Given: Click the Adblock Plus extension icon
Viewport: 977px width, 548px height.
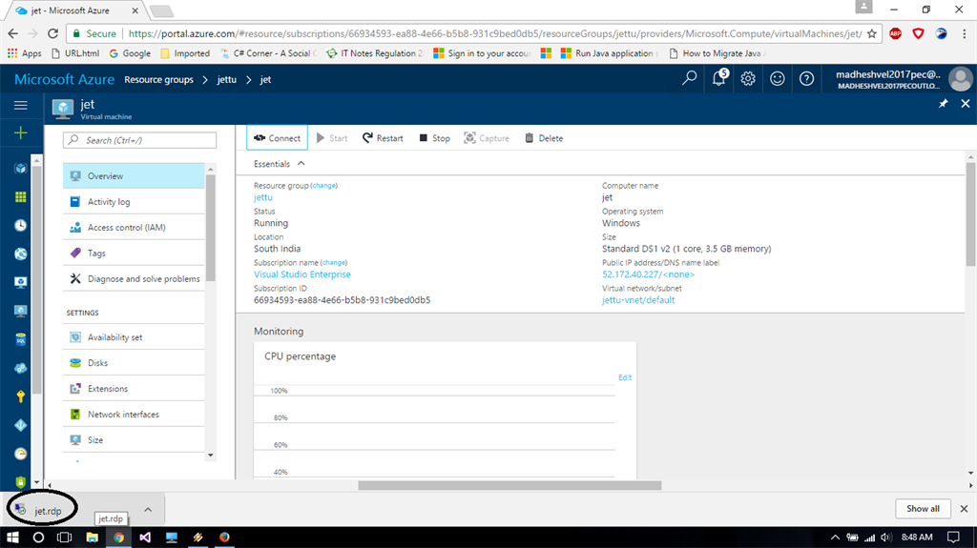Looking at the screenshot, I should click(895, 33).
